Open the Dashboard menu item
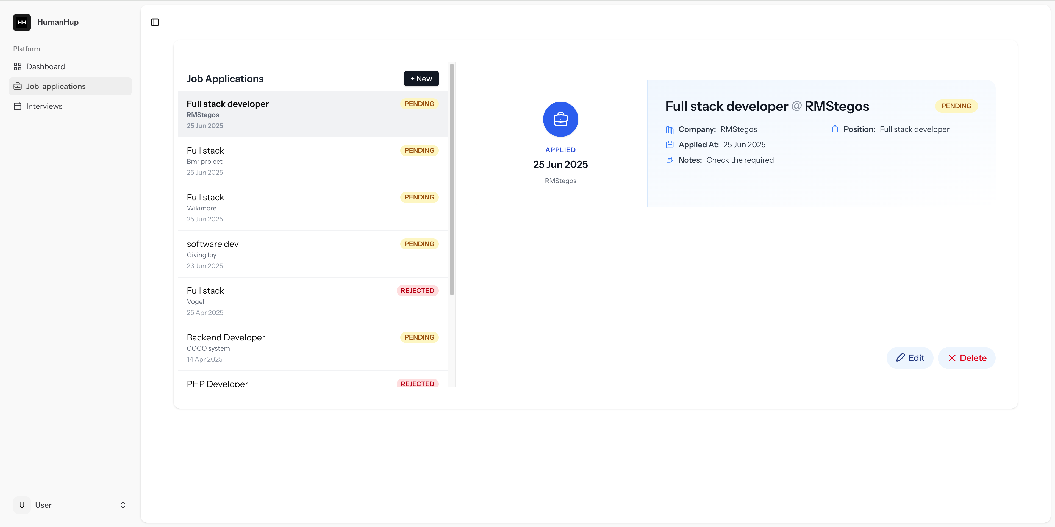1055x527 pixels. click(x=70, y=66)
